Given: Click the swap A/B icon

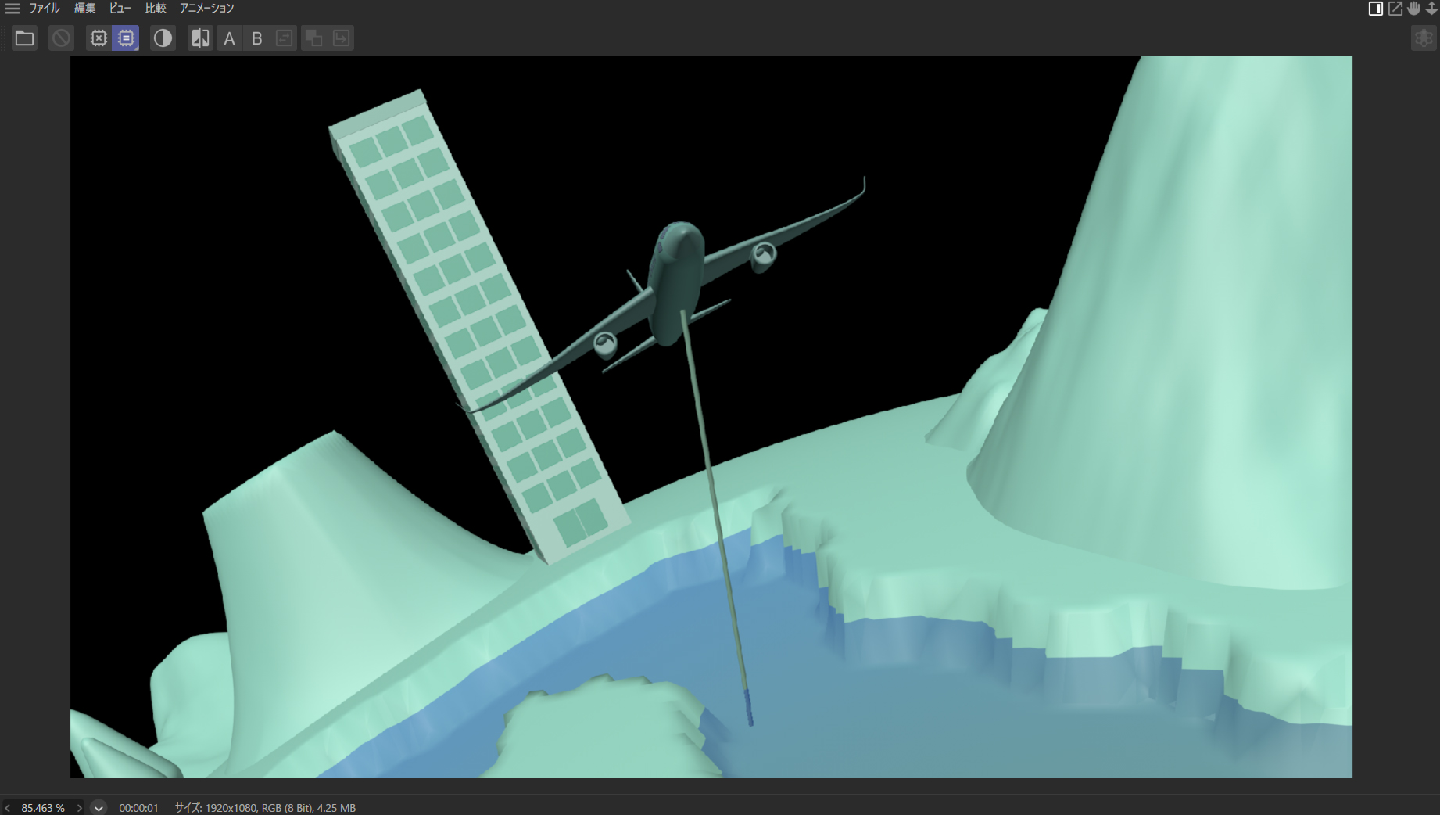Looking at the screenshot, I should (x=285, y=38).
